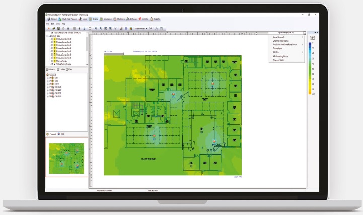Image resolution: width=363 pixels, height=215 pixels.
Task: Select the Channel tab at panel bottom
Action: click(52, 134)
